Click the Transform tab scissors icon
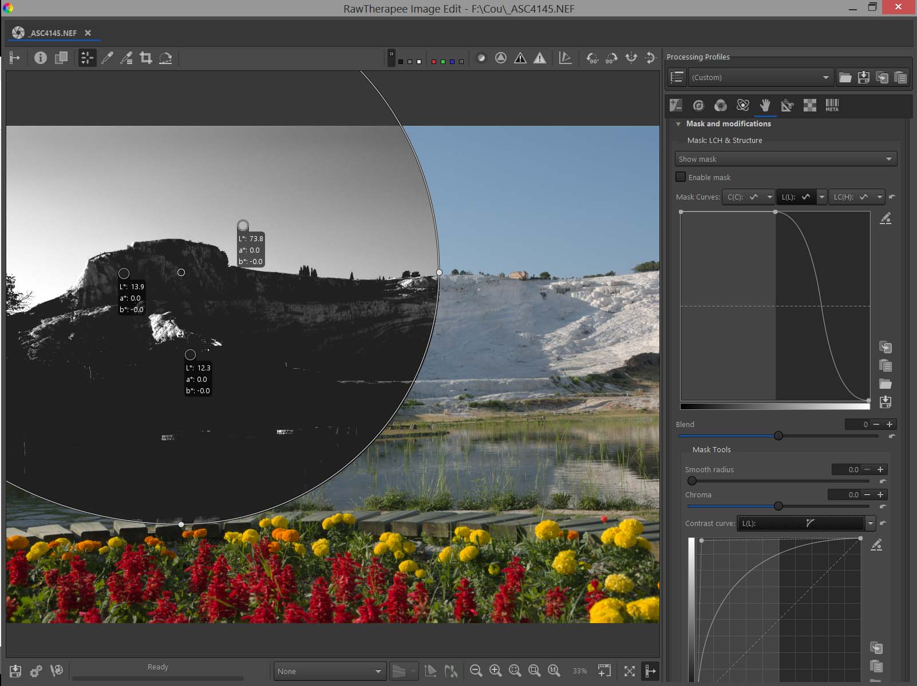Viewport: 917px width, 686px height. coord(787,105)
